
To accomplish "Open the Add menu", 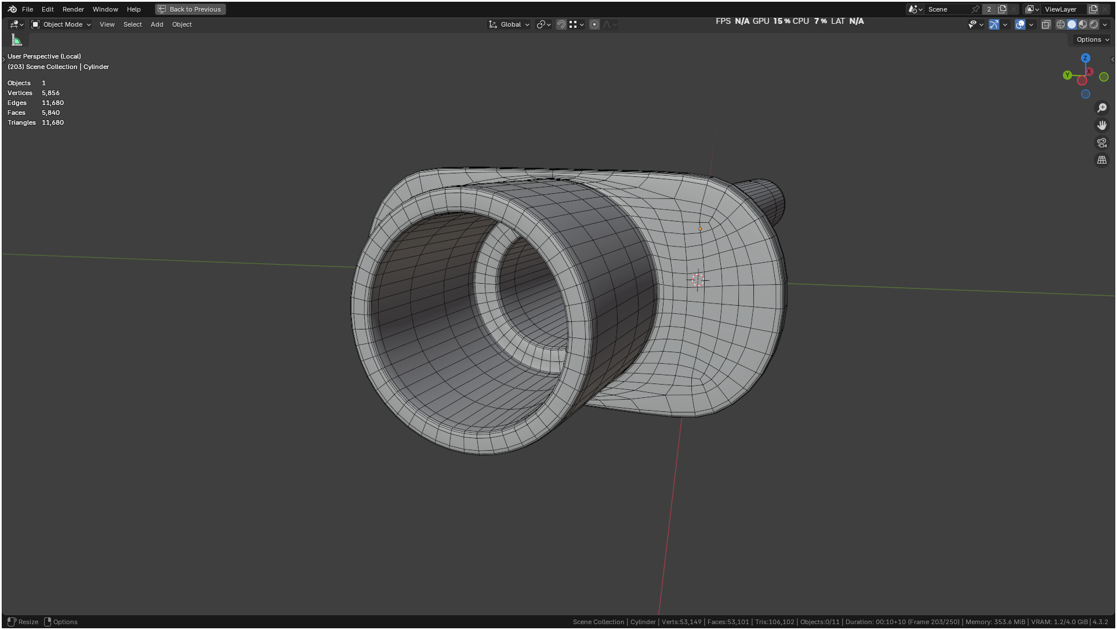I will coord(157,24).
